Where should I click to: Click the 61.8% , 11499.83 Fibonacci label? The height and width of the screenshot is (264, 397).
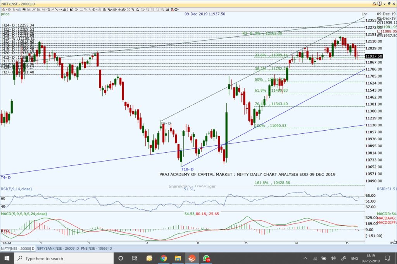[271, 90]
